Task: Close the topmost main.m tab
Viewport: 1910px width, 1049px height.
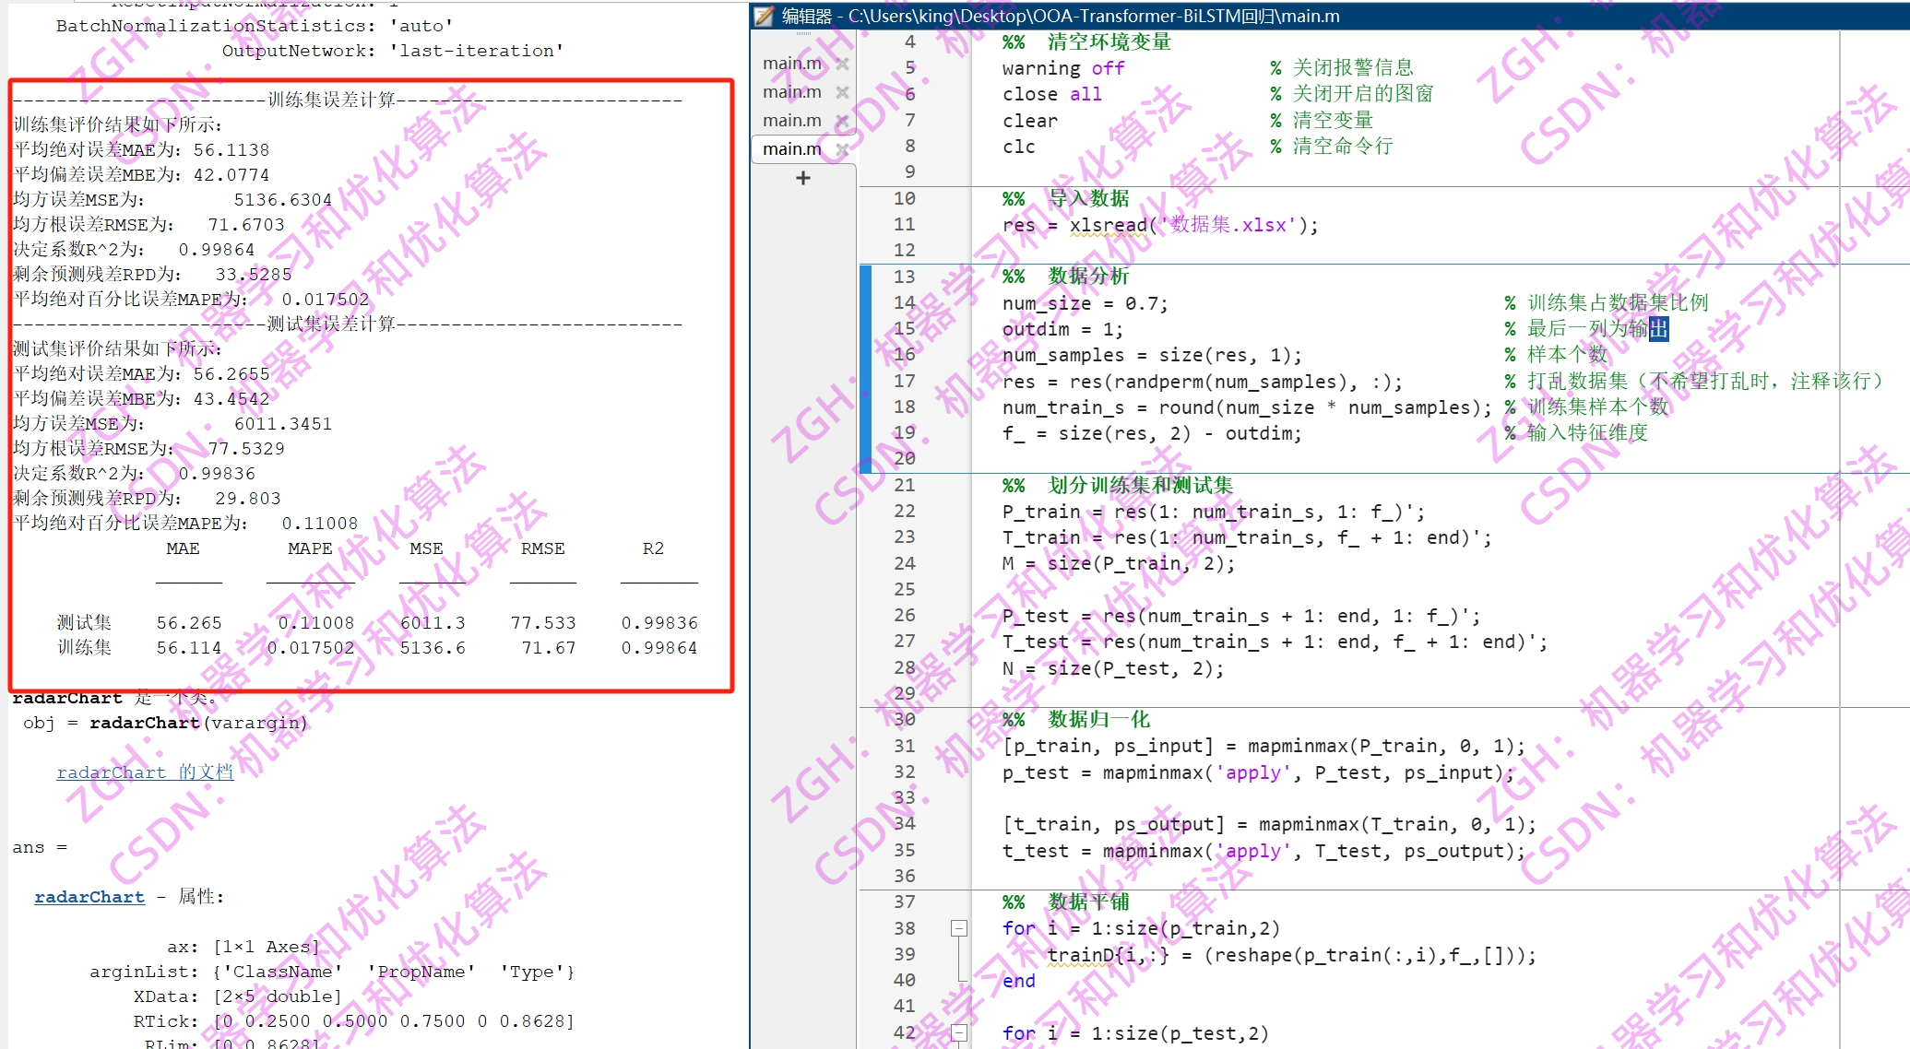Action: (x=842, y=64)
